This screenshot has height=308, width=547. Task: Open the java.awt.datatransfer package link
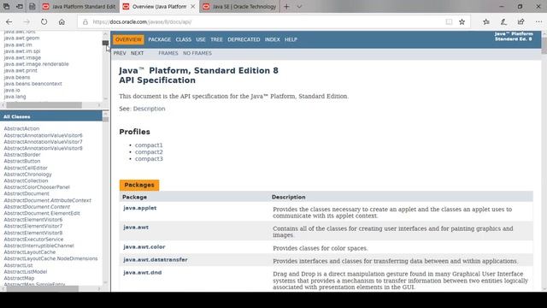(x=156, y=260)
